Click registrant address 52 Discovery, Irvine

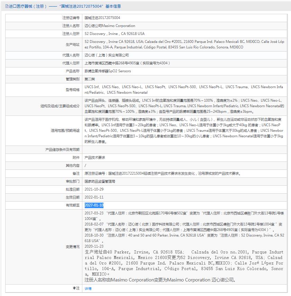(x=115, y=34)
